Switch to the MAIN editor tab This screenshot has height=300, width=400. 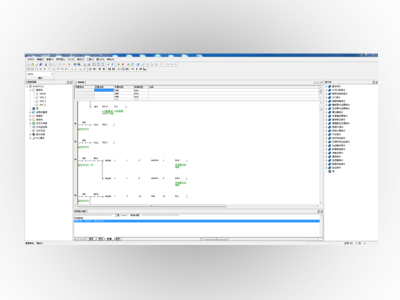tap(80, 82)
